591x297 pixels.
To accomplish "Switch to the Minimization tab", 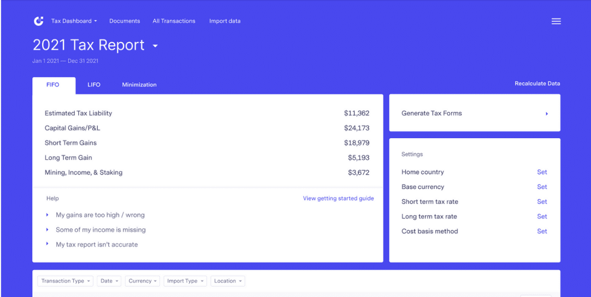I will coord(139,85).
